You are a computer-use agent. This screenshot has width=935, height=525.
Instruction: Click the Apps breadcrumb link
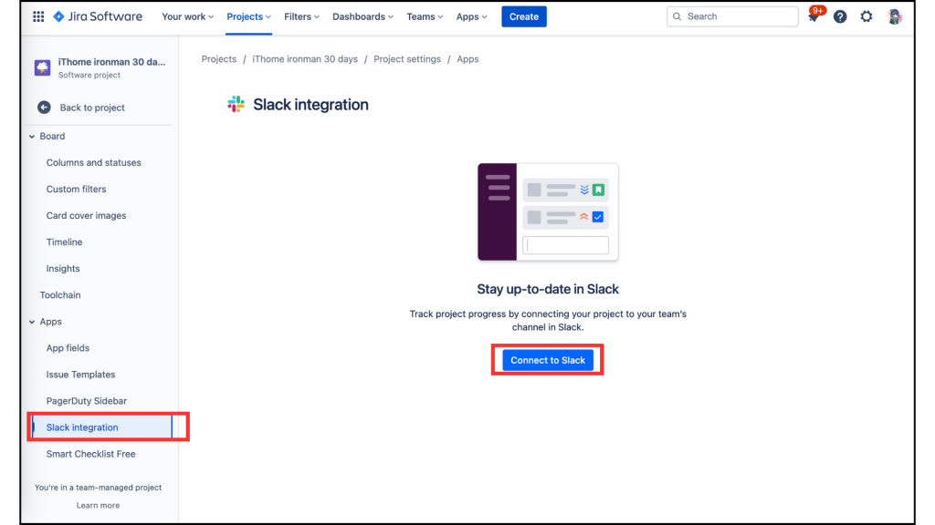(x=467, y=59)
